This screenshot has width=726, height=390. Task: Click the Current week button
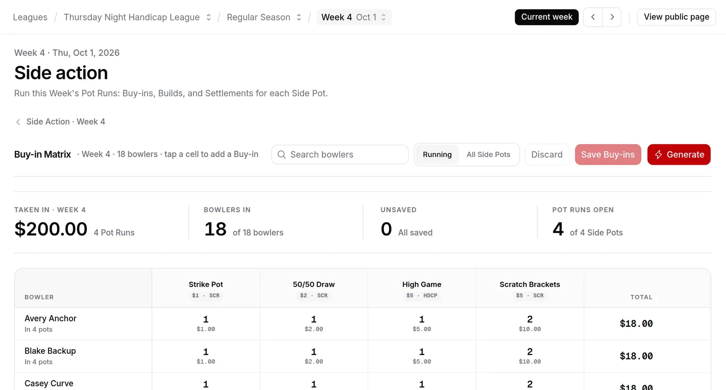point(547,17)
